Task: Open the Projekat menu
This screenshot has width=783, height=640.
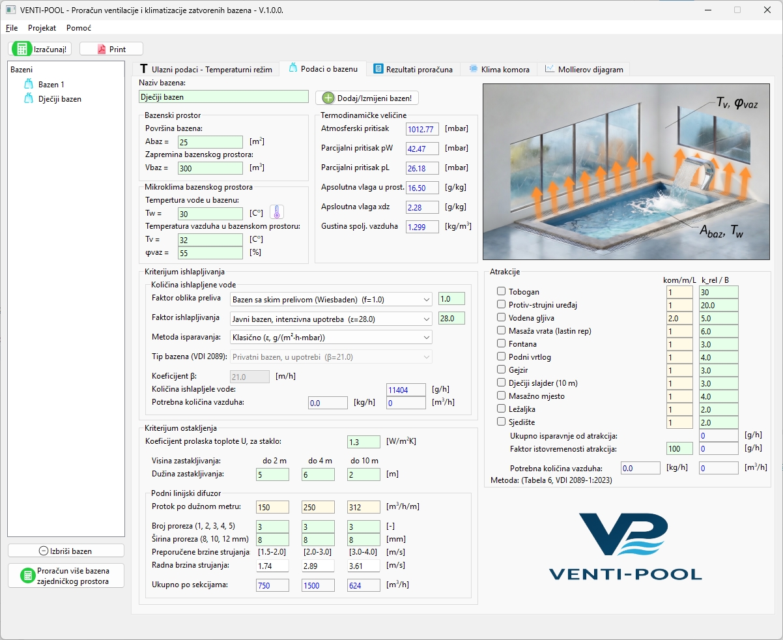Action: coord(42,28)
